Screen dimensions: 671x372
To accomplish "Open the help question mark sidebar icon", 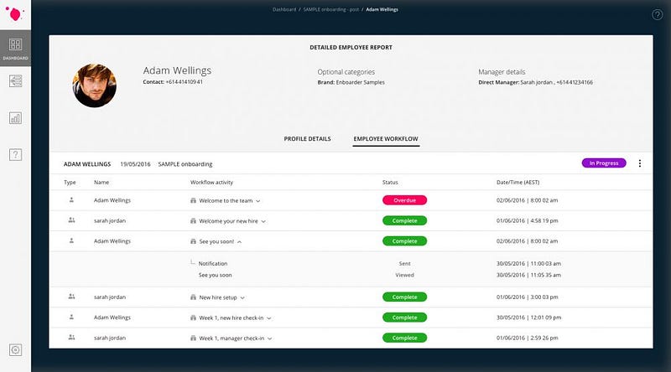I will 15,154.
